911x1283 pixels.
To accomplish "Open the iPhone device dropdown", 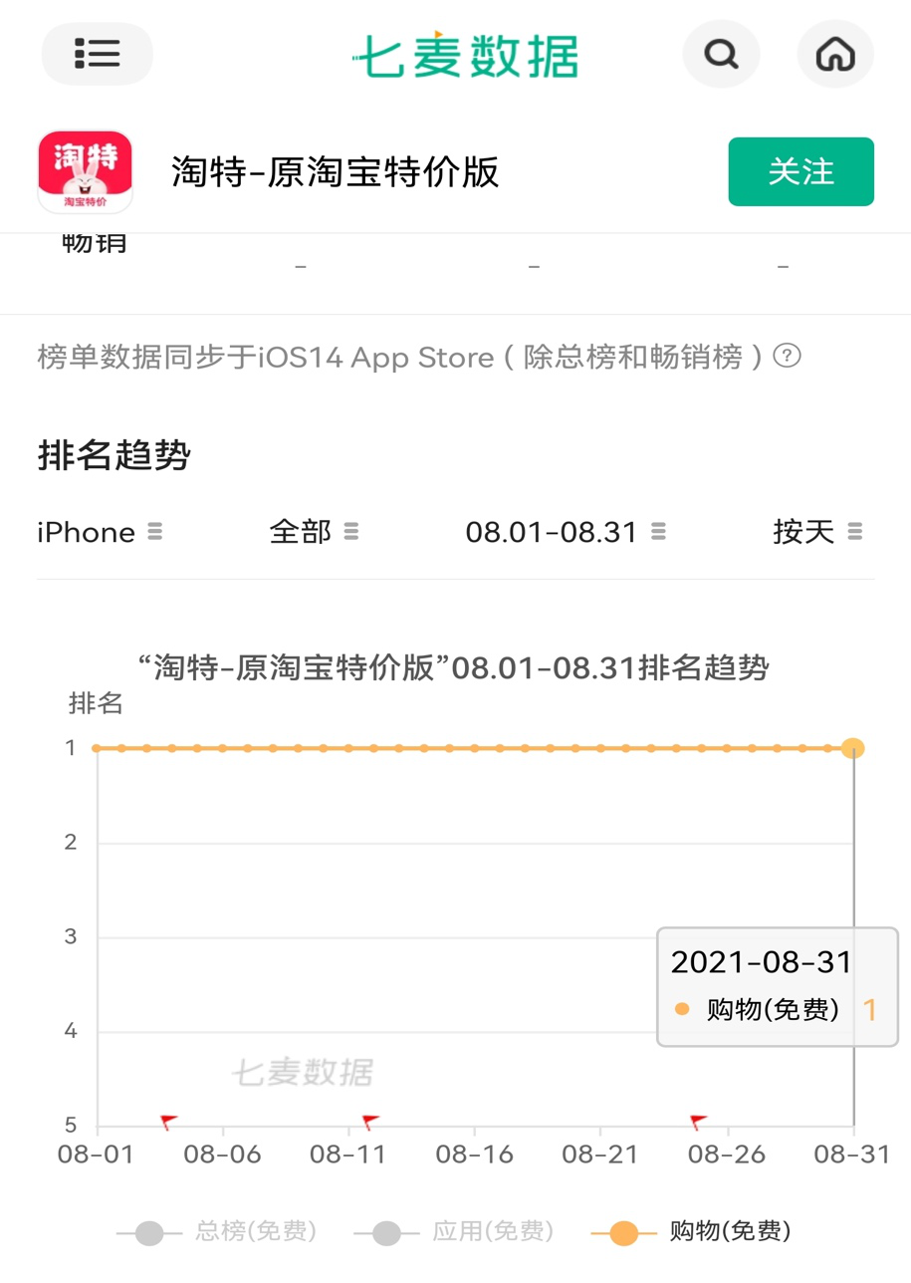I will coord(100,532).
